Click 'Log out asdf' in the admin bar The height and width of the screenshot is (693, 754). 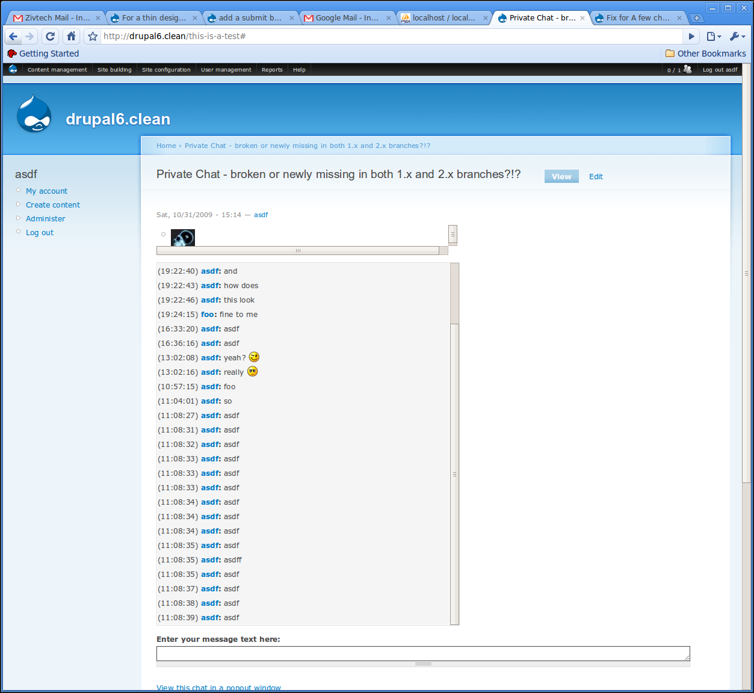pyautogui.click(x=720, y=70)
